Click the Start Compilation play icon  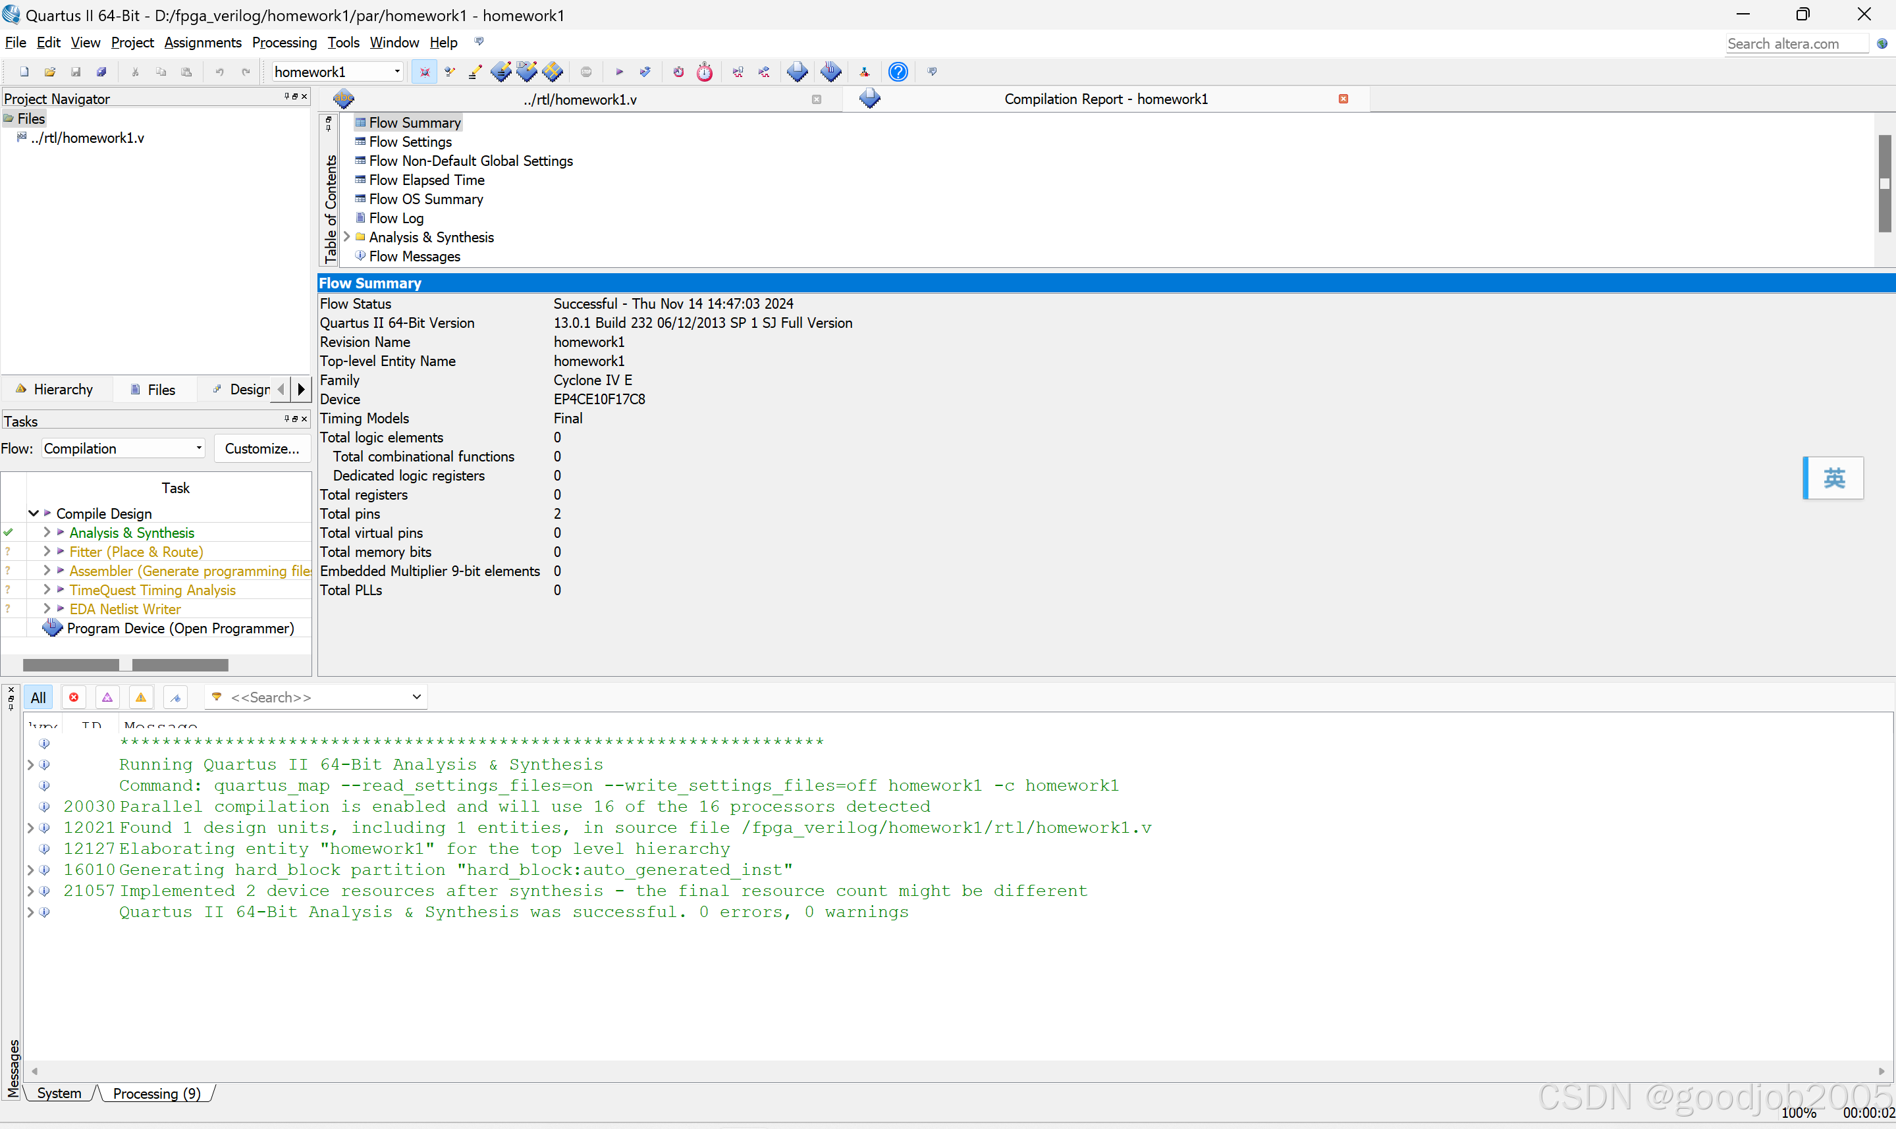pos(618,72)
